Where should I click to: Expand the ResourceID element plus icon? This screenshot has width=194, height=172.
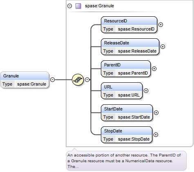(x=161, y=24)
